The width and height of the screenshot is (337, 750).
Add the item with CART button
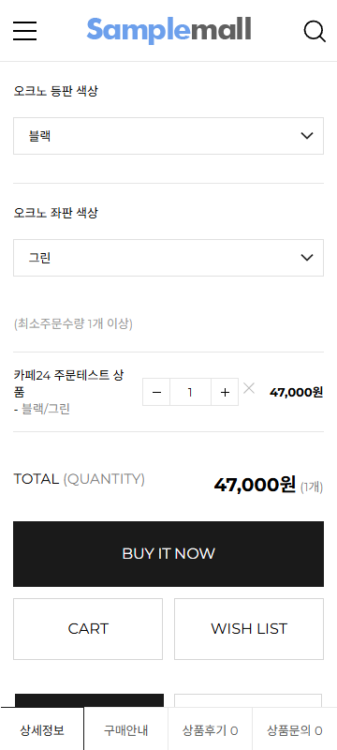pos(88,628)
